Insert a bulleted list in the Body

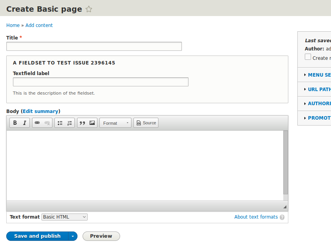coord(60,122)
